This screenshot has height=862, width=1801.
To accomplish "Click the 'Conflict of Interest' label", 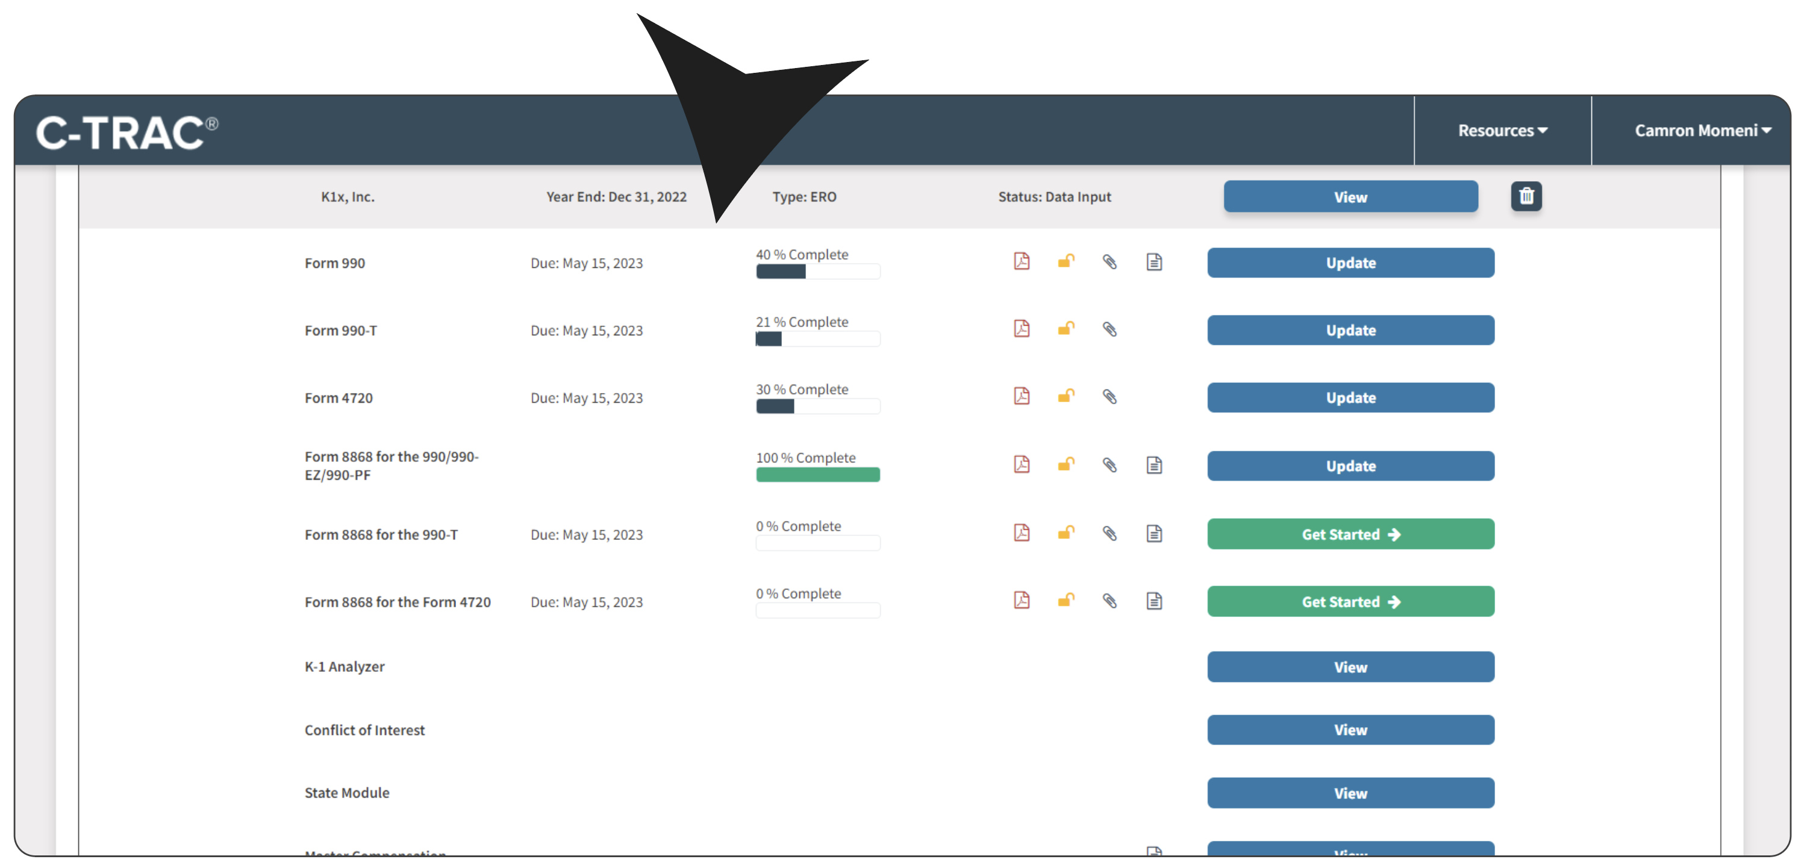I will (365, 730).
